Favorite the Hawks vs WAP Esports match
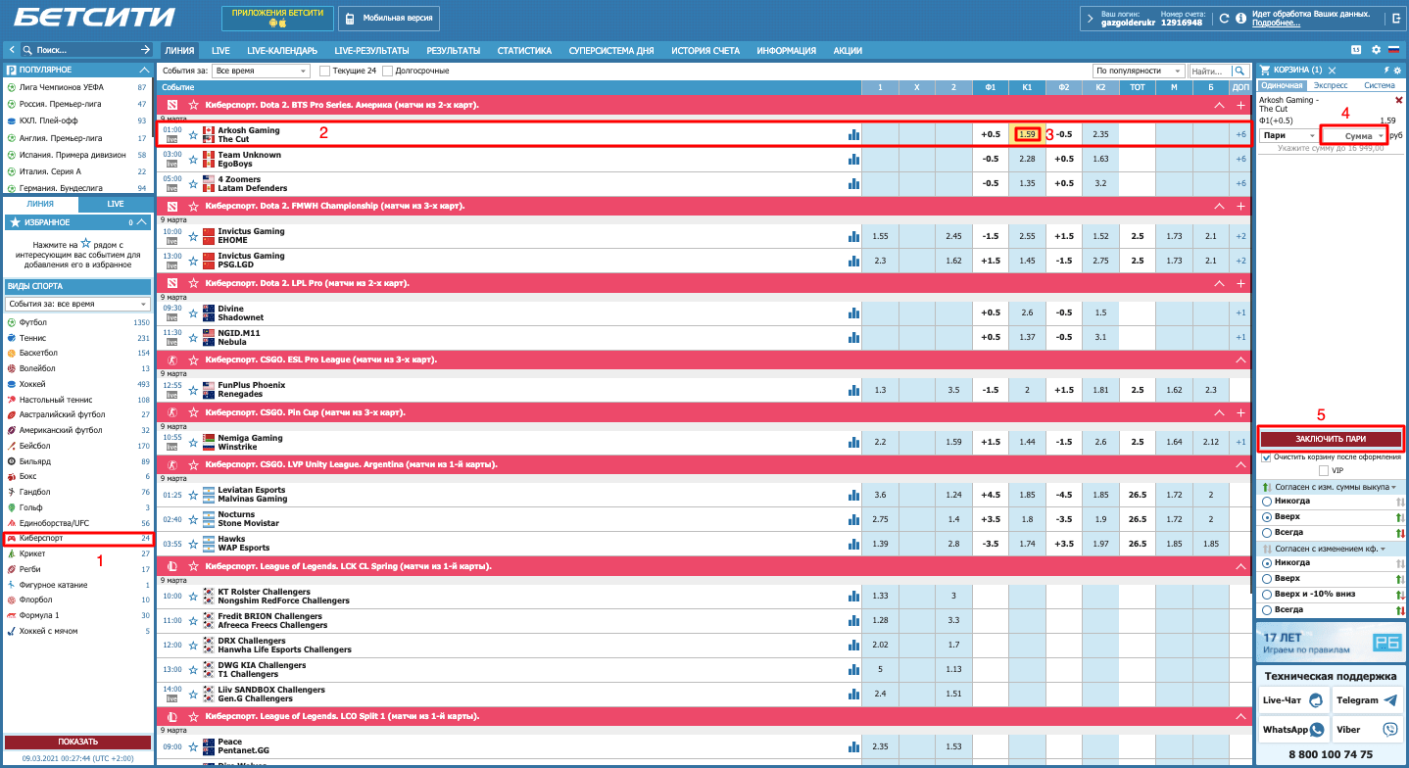This screenshot has width=1409, height=768. coord(193,544)
